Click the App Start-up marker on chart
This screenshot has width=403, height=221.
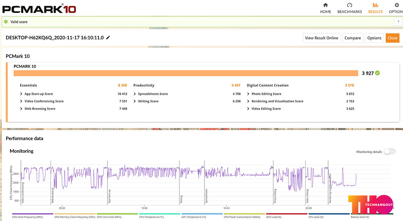(109, 196)
